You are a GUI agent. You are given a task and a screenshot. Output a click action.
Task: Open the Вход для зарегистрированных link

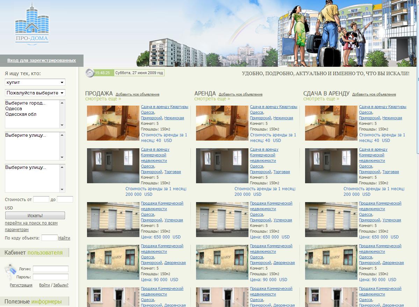pyautogui.click(x=42, y=60)
